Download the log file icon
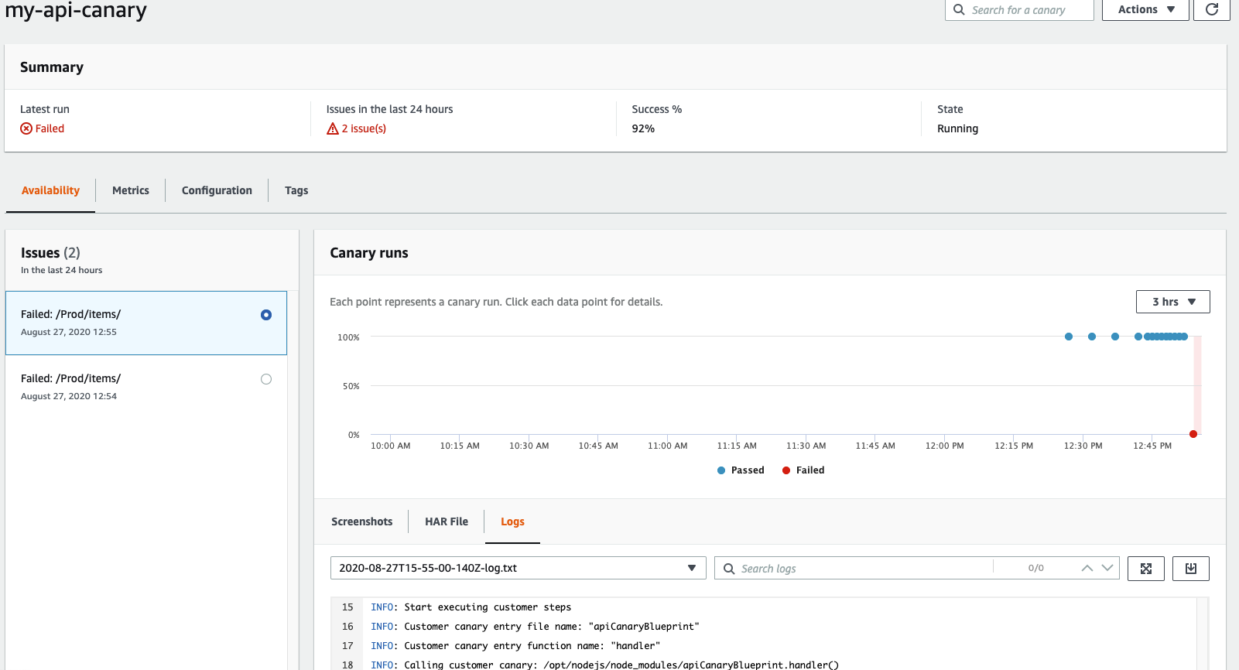The image size is (1239, 670). click(1191, 569)
